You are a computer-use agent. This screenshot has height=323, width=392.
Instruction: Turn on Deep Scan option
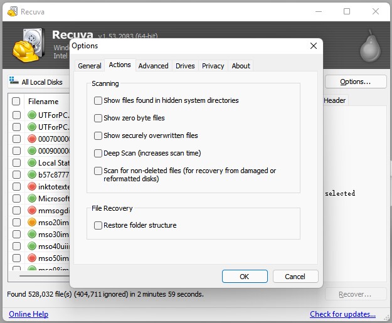point(98,153)
